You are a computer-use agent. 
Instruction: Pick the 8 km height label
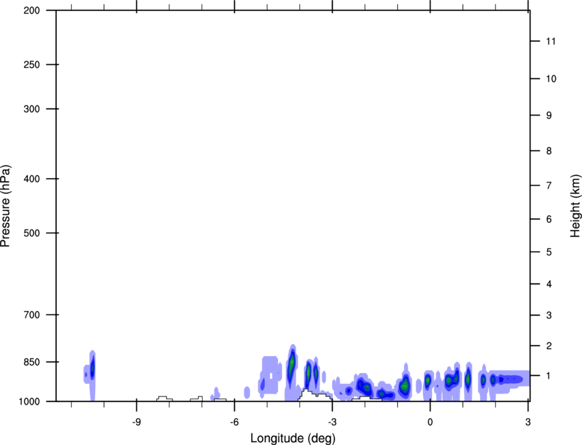tap(549, 151)
